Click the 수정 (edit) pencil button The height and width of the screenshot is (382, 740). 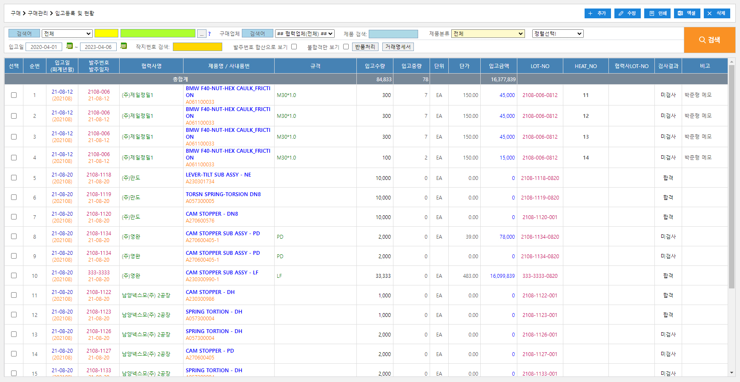tap(627, 13)
